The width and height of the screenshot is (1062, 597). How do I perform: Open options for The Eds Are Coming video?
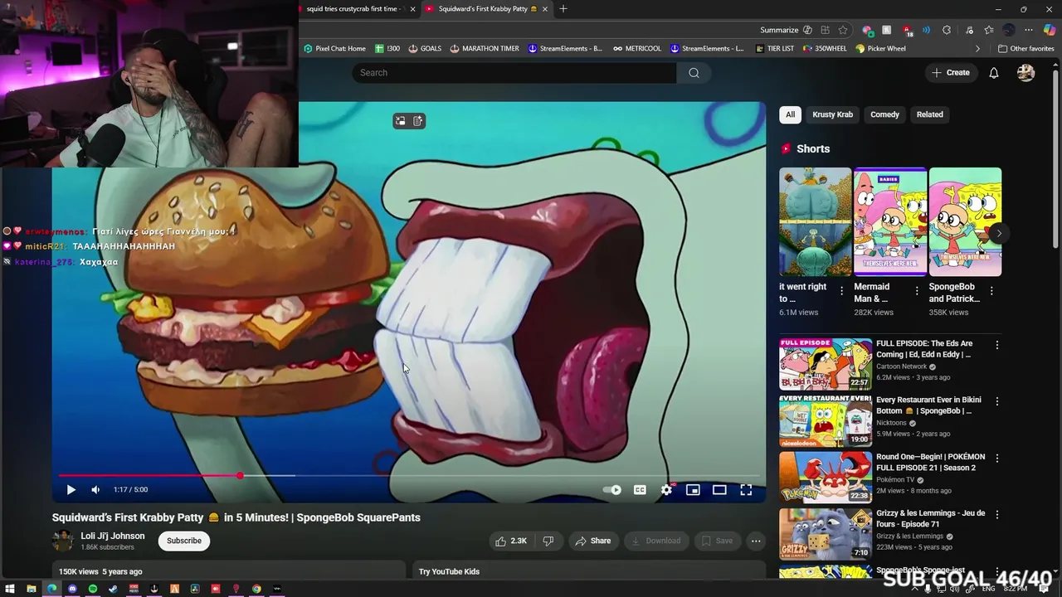pos(997,345)
